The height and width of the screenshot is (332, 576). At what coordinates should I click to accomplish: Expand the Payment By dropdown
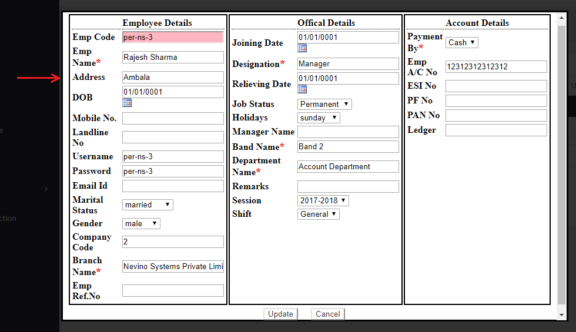tap(462, 42)
